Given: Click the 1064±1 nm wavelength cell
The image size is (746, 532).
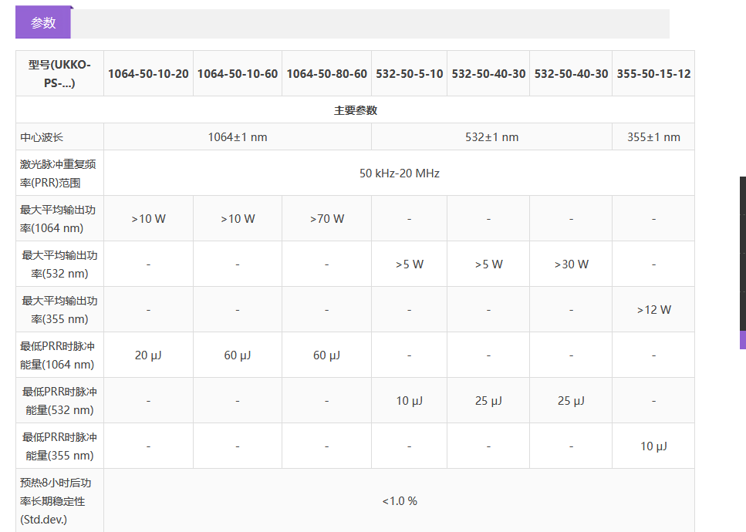Looking at the screenshot, I should click(238, 137).
